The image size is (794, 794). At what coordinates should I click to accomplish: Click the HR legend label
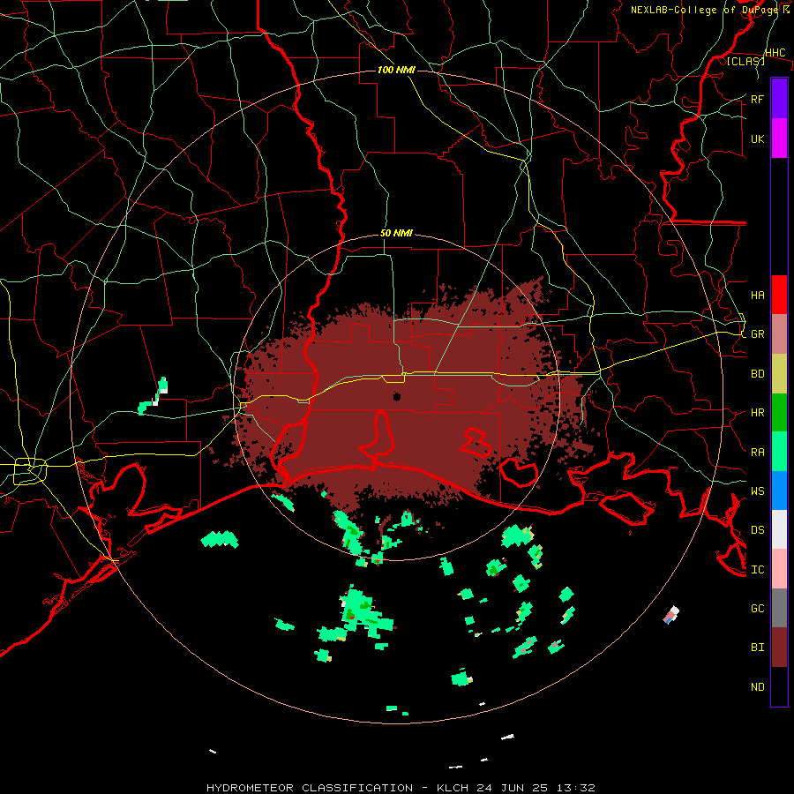(758, 413)
